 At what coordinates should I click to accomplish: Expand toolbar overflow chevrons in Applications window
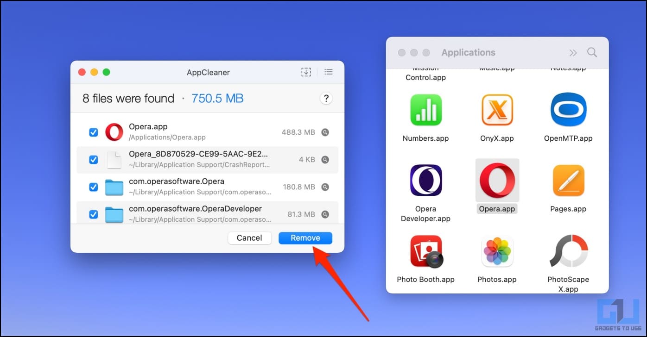[573, 53]
